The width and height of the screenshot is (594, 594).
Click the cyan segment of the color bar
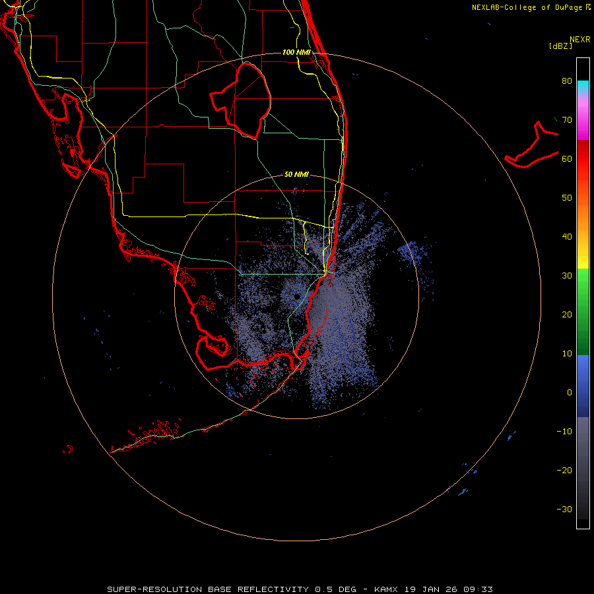pyautogui.click(x=583, y=86)
